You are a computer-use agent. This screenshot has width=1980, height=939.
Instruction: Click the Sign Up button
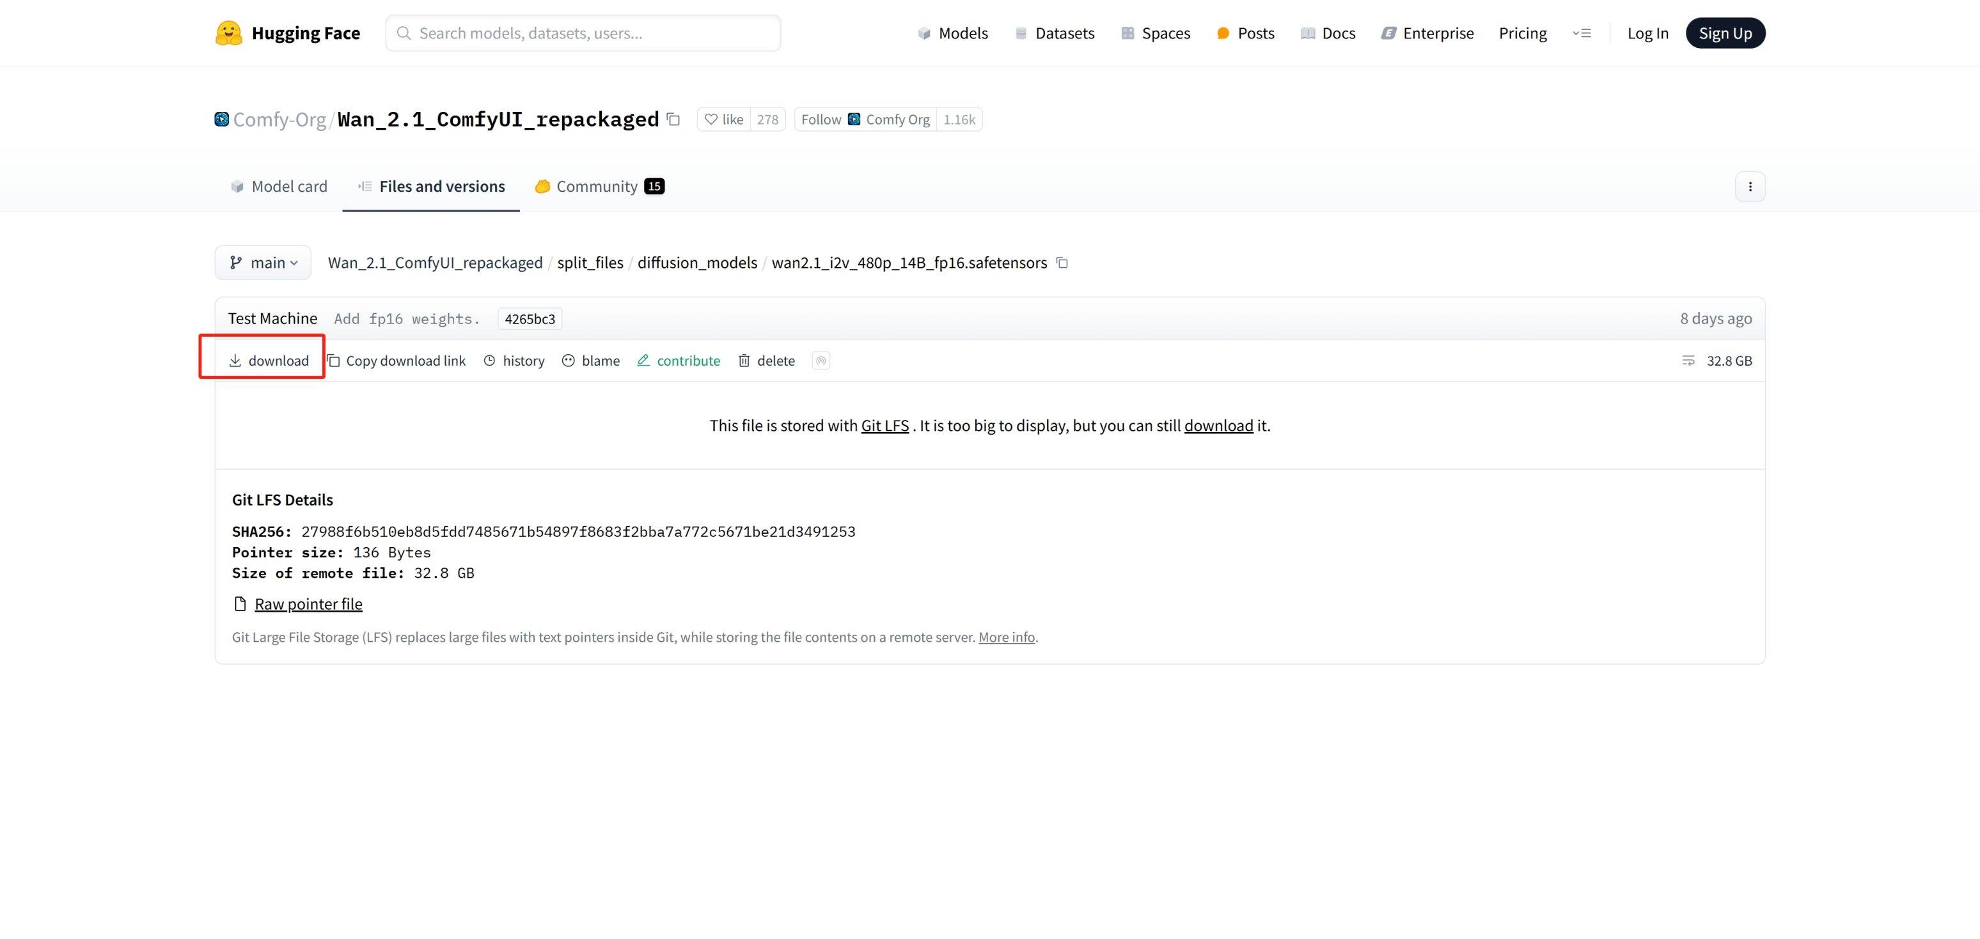coord(1725,33)
